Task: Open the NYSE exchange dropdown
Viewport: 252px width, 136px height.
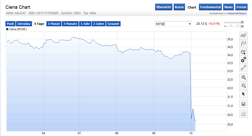Action: (x=173, y=24)
